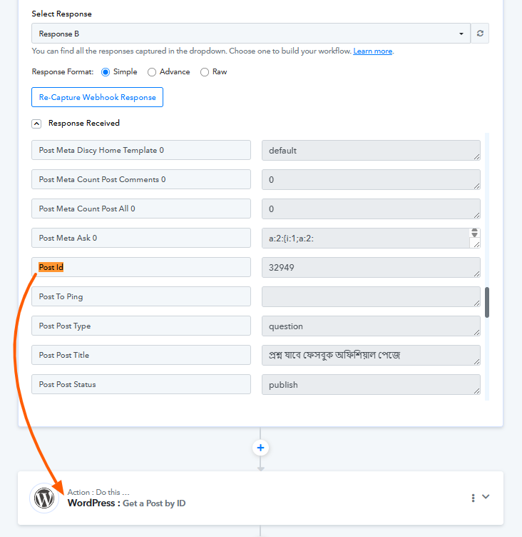Click the Post Post Title value field
The height and width of the screenshot is (537, 522).
tap(370, 356)
